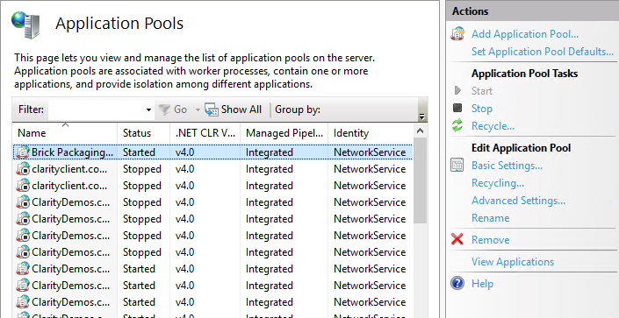
Task: Click the red X Remove icon
Action: 457,239
